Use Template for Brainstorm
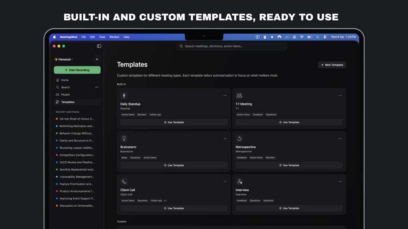The height and width of the screenshot is (229, 408). (174, 165)
